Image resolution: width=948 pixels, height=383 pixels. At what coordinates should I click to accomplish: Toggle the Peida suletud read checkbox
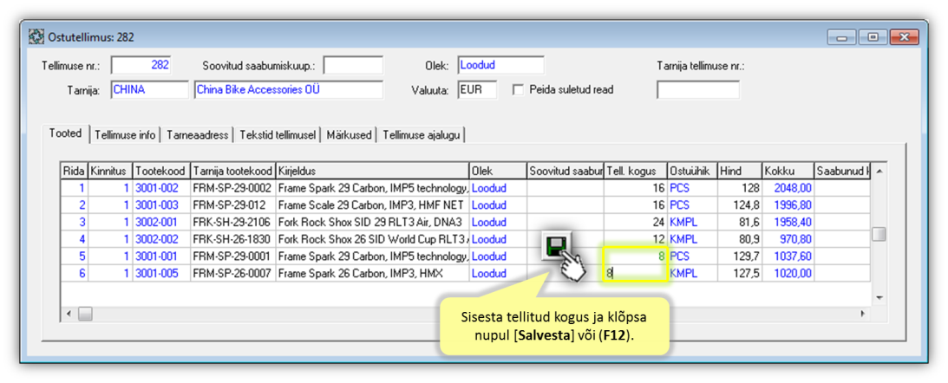pyautogui.click(x=519, y=89)
